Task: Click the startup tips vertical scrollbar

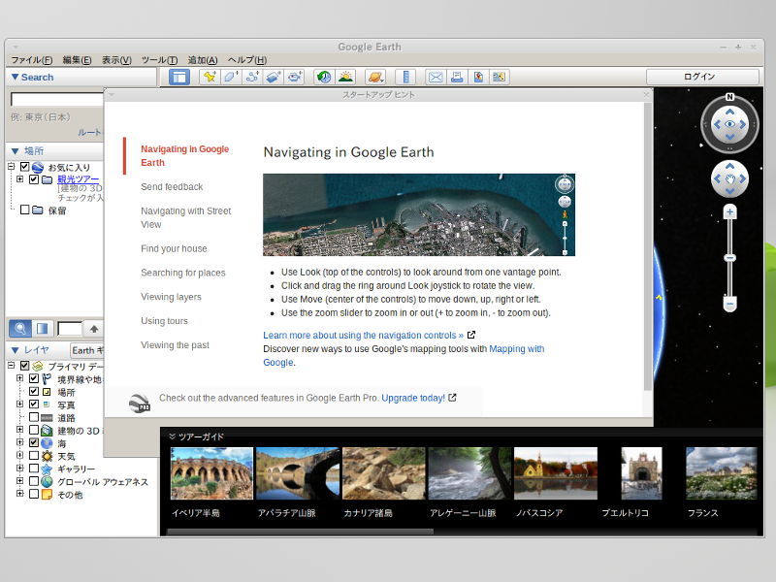Action: [647, 246]
